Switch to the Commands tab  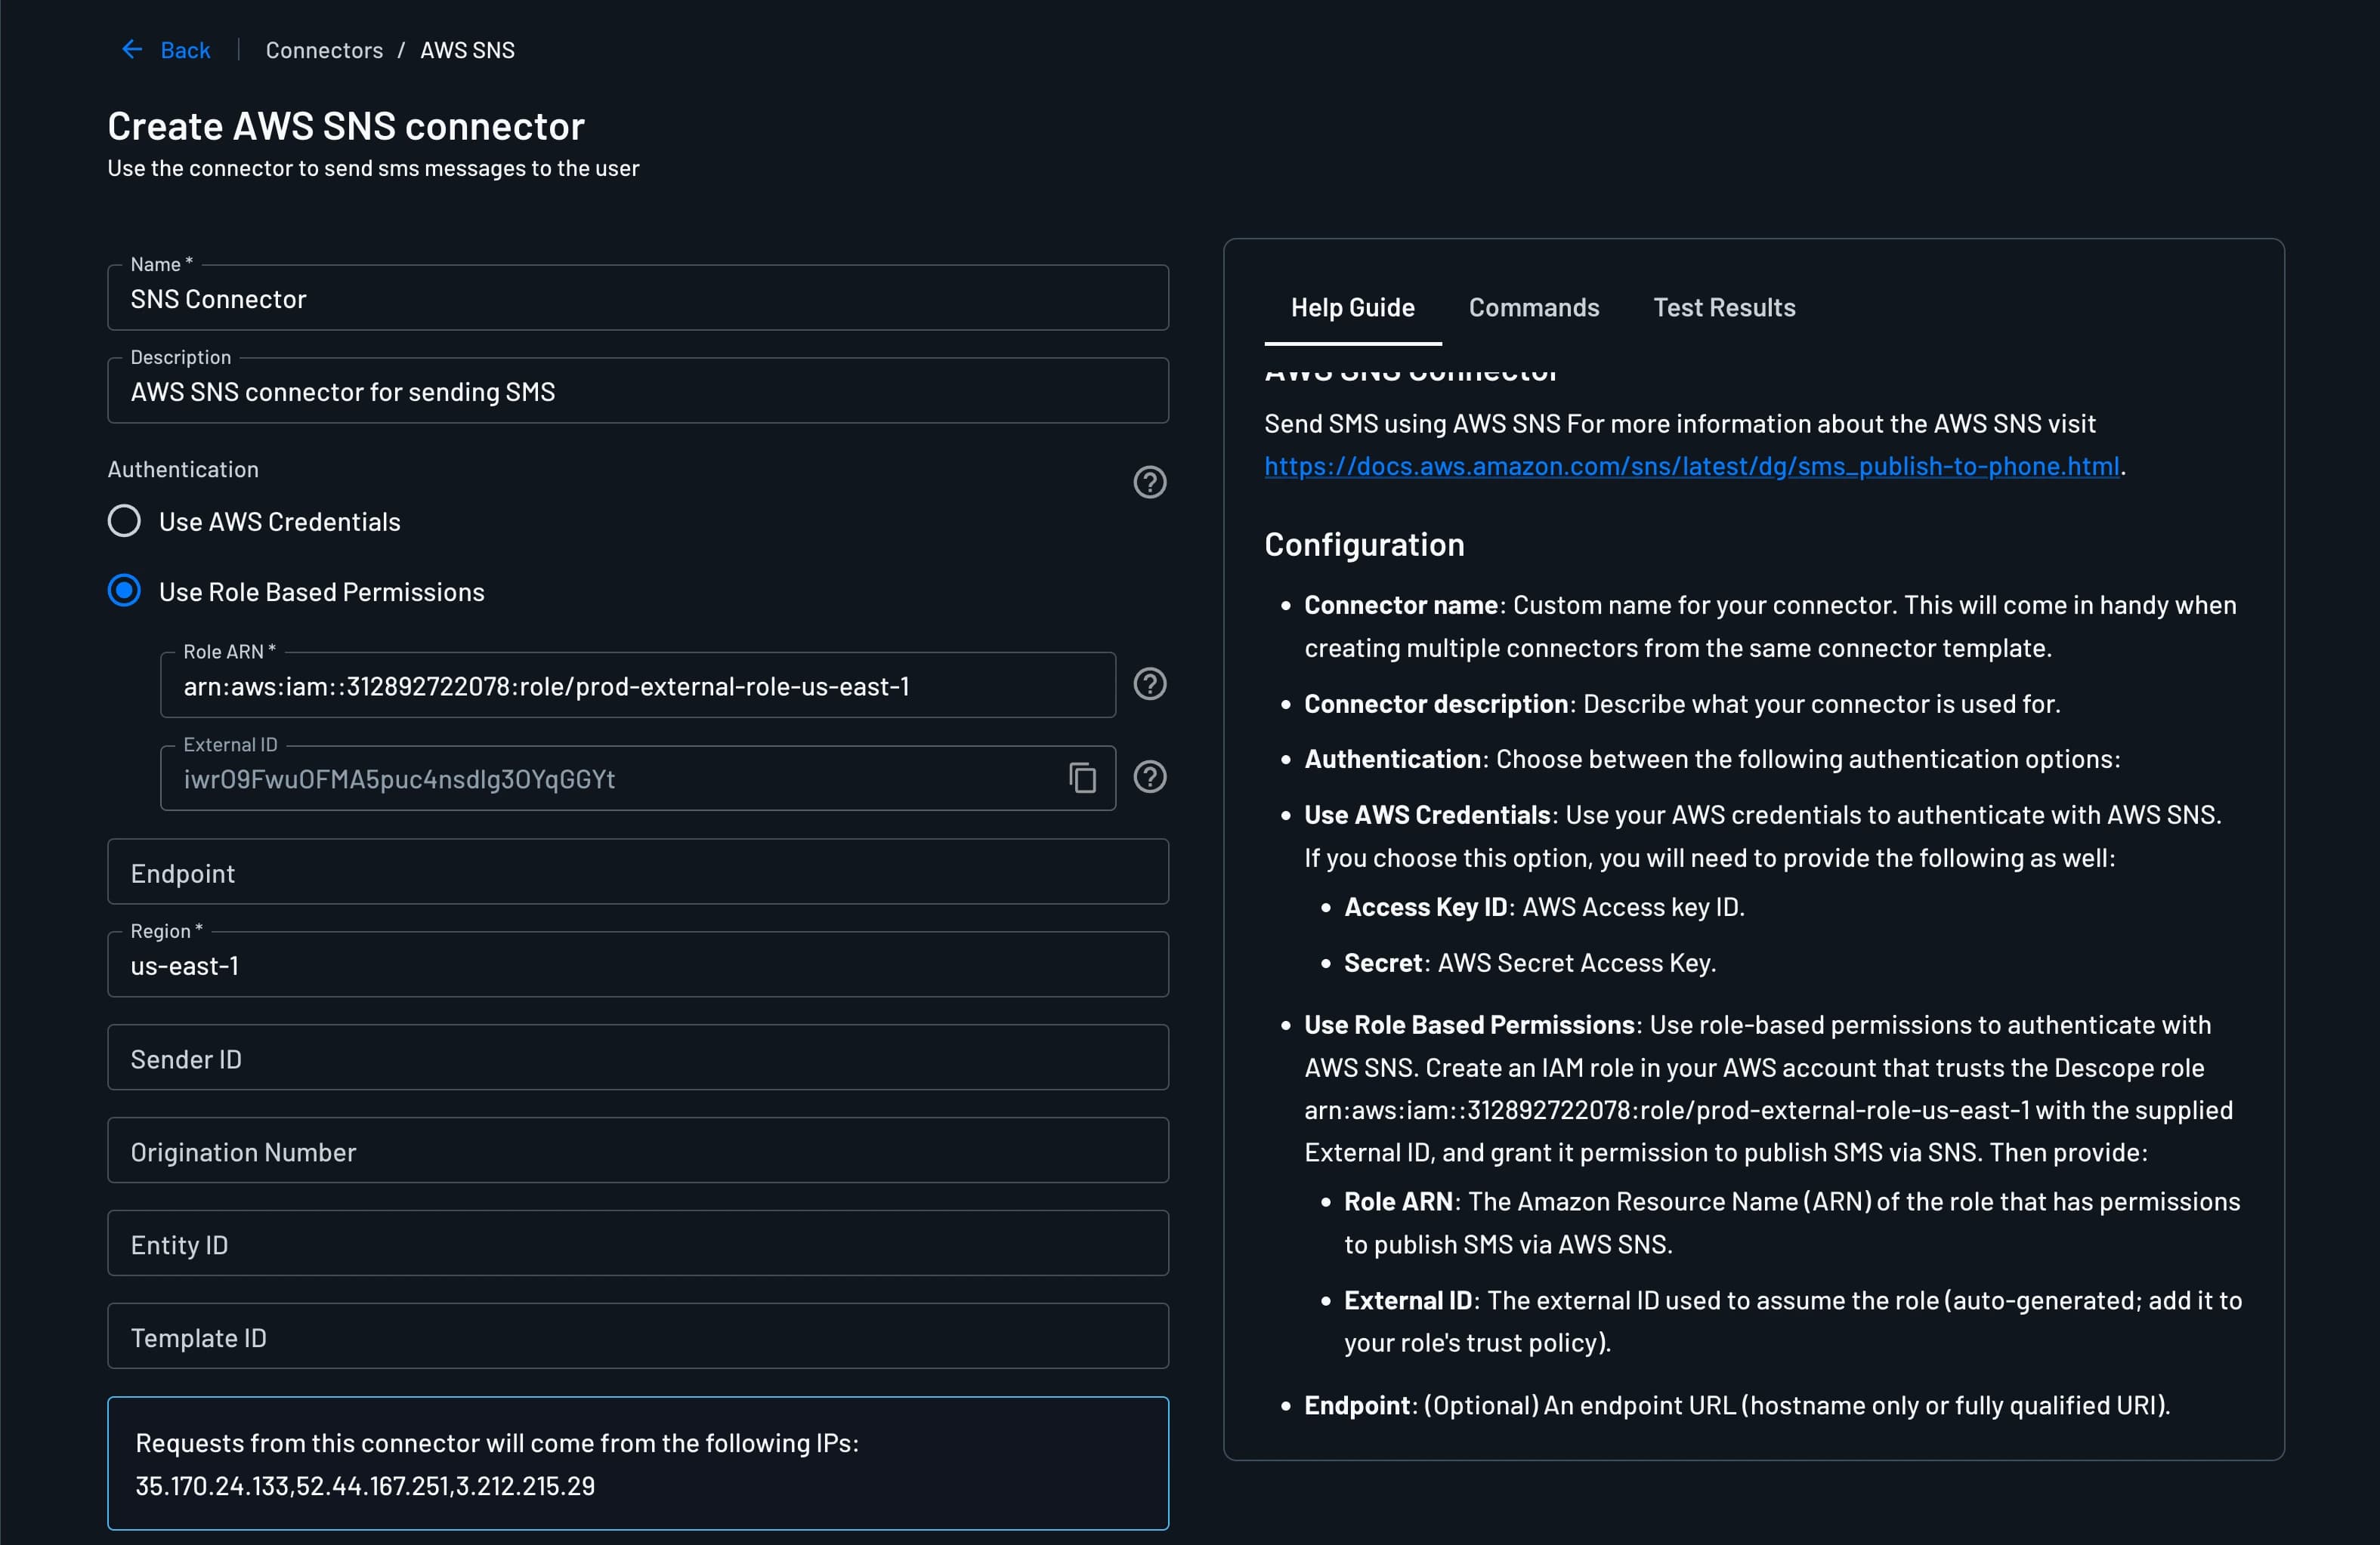(1533, 308)
